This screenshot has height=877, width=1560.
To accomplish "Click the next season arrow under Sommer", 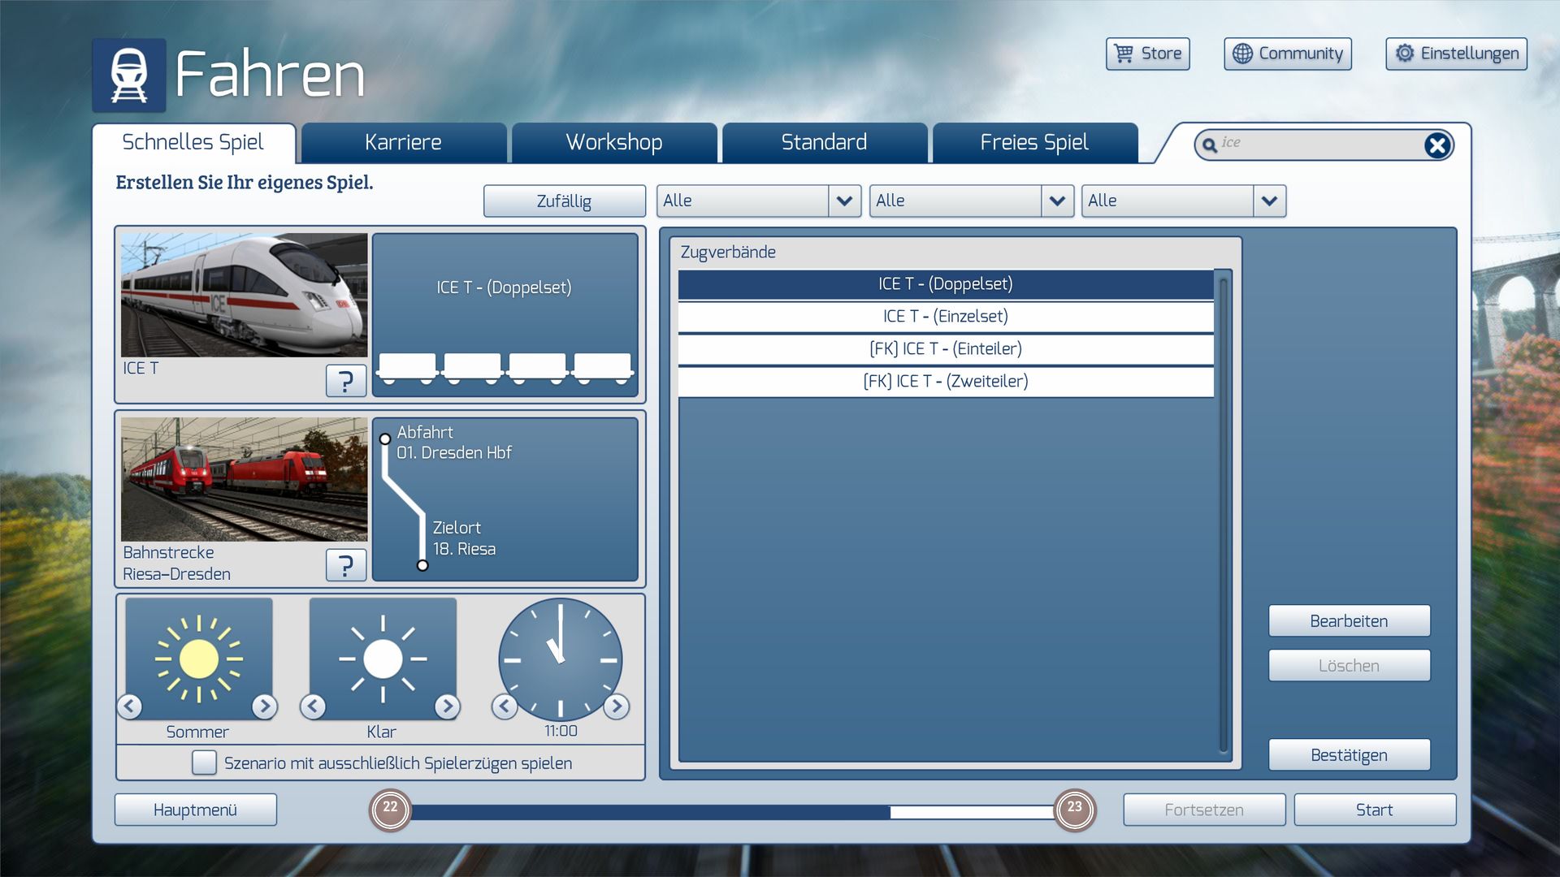I will coord(264,706).
